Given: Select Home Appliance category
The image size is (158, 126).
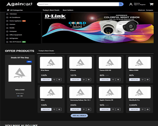Looking at the screenshot, I should point(15,21).
